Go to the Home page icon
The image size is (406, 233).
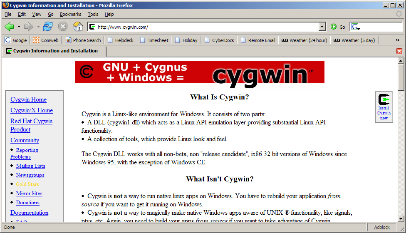pos(78,27)
